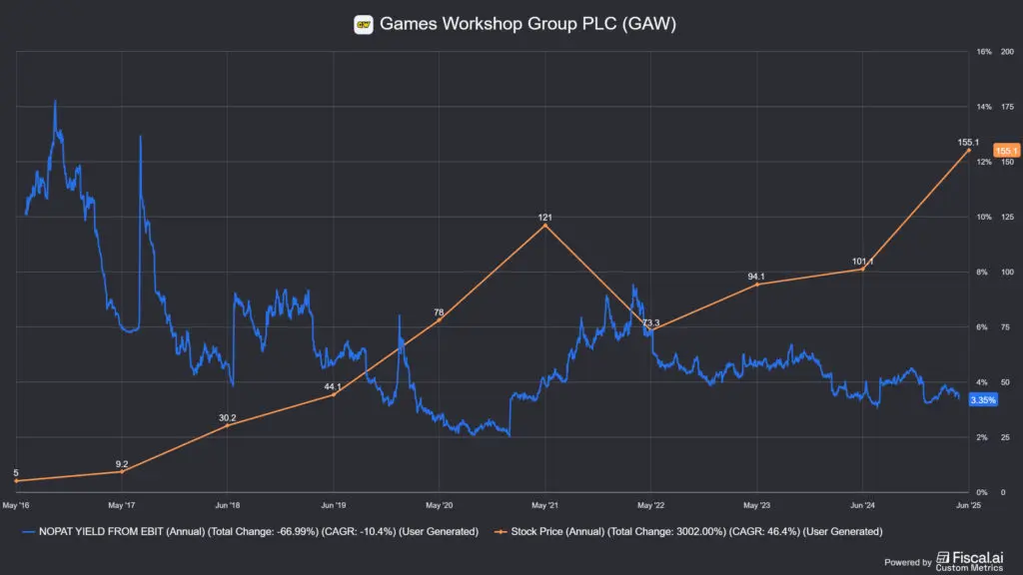Select the orange 155.1 current price tag

click(x=1005, y=151)
